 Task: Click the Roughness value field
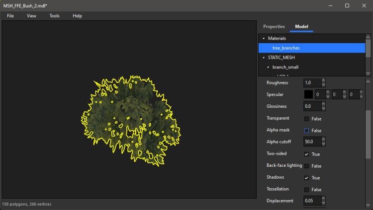click(312, 82)
